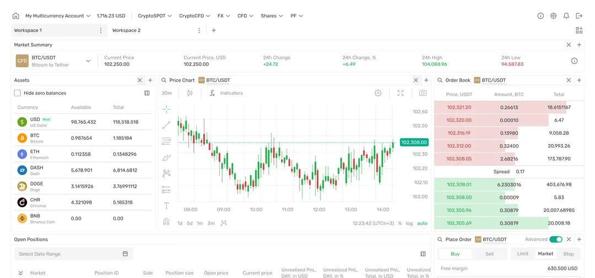Click Market Summary info icon
The height and width of the screenshot is (278, 595).
click(574, 61)
